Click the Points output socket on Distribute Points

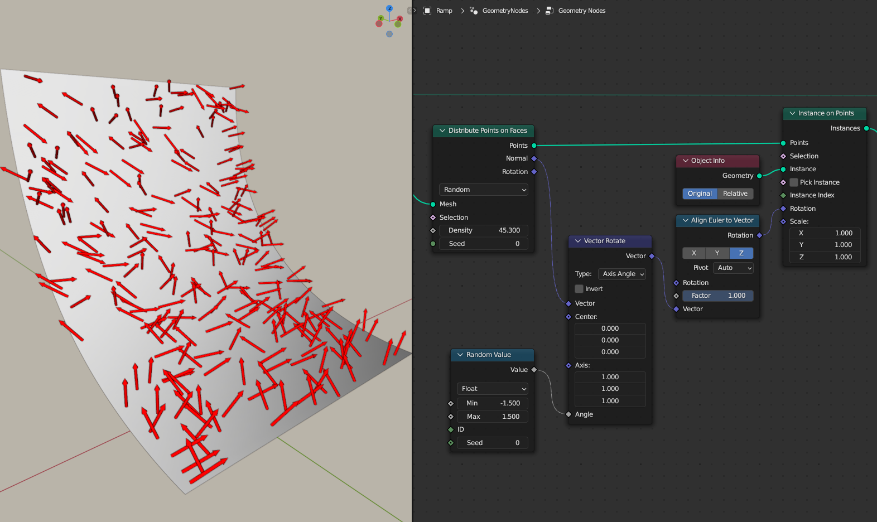pos(534,146)
